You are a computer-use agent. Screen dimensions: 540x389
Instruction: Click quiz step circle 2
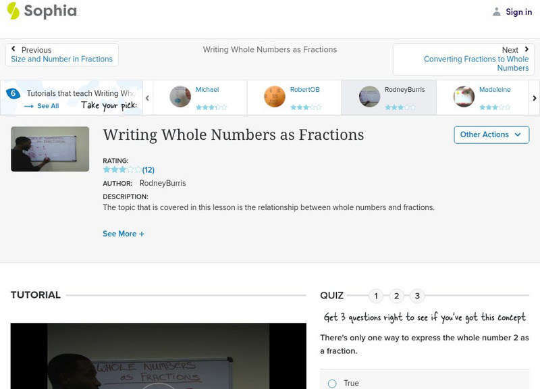(397, 295)
